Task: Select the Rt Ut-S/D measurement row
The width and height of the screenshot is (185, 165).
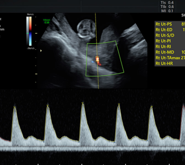Action: (x=170, y=35)
